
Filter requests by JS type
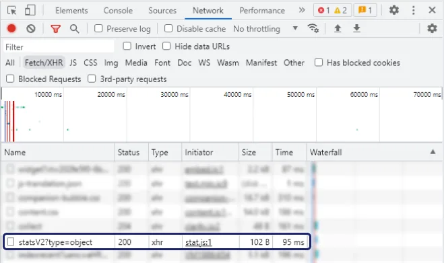[73, 63]
